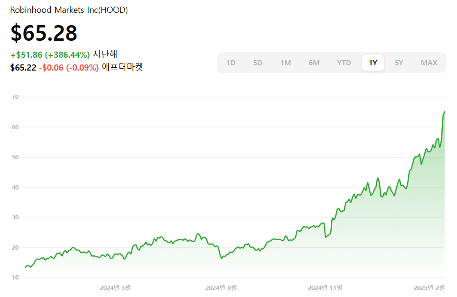Click the chart line's latest peak point
Viewport: 457px width, 297px height.
[x=445, y=112]
